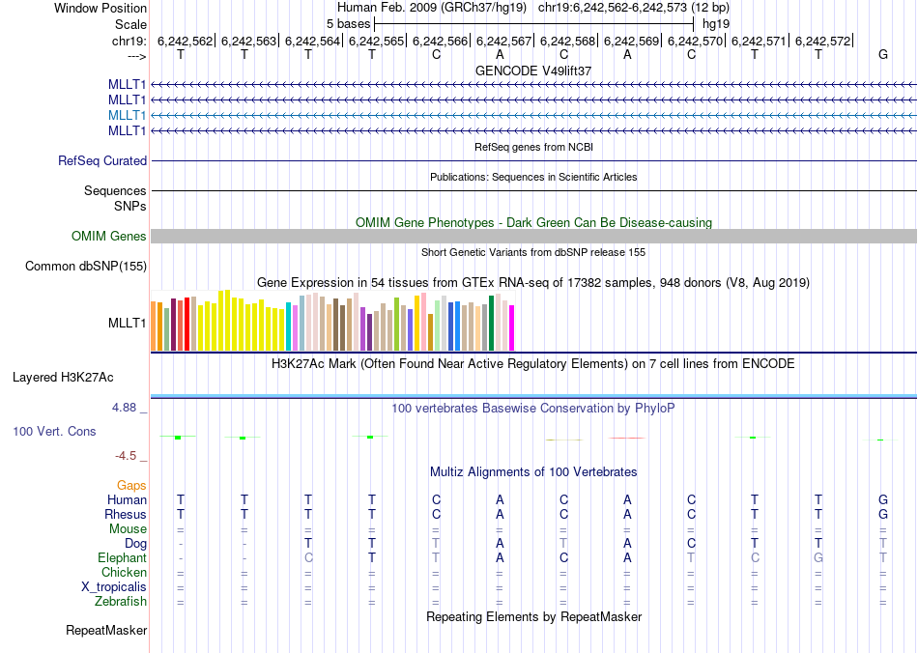Screen dimensions: 918x653
Task: Click the RepeatMasker track label
Action: (x=106, y=630)
